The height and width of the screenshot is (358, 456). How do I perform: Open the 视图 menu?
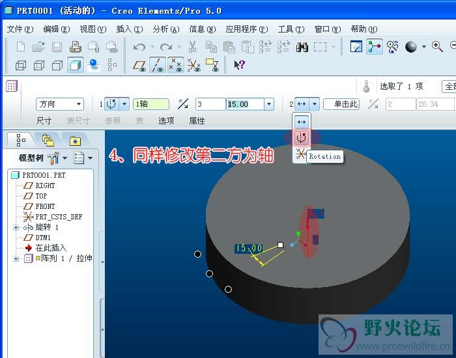pyautogui.click(x=93, y=29)
